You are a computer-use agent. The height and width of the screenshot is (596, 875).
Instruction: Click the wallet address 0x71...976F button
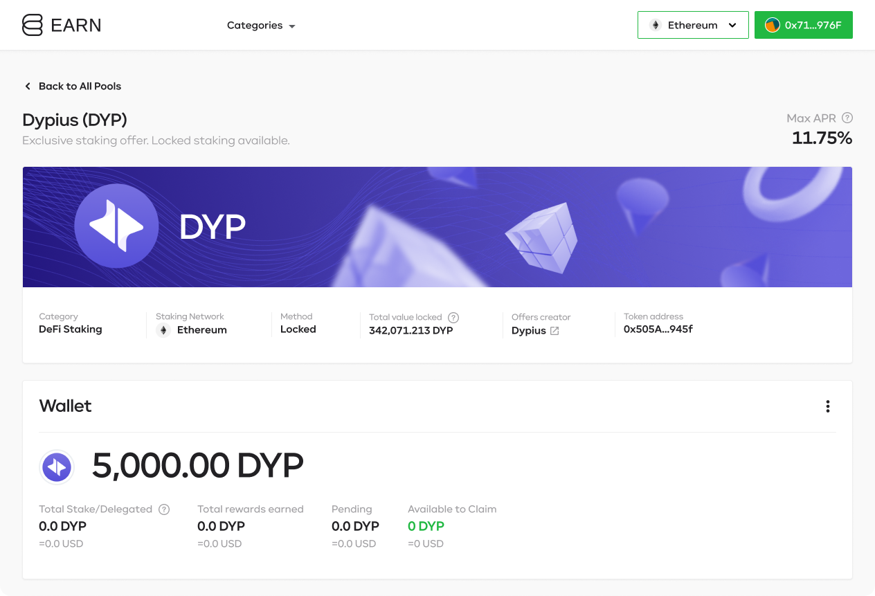coord(804,25)
